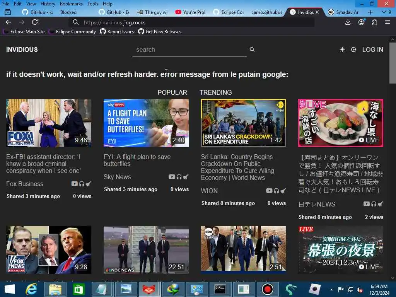Image resolution: width=396 pixels, height=297 pixels.
Task: Audio mode icon for WION video
Action: [x=277, y=191]
